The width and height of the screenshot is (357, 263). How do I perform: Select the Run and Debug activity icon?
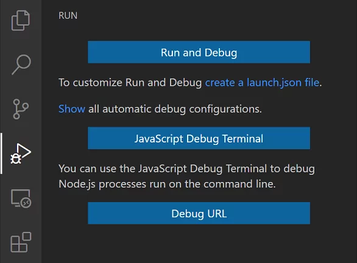click(x=21, y=153)
